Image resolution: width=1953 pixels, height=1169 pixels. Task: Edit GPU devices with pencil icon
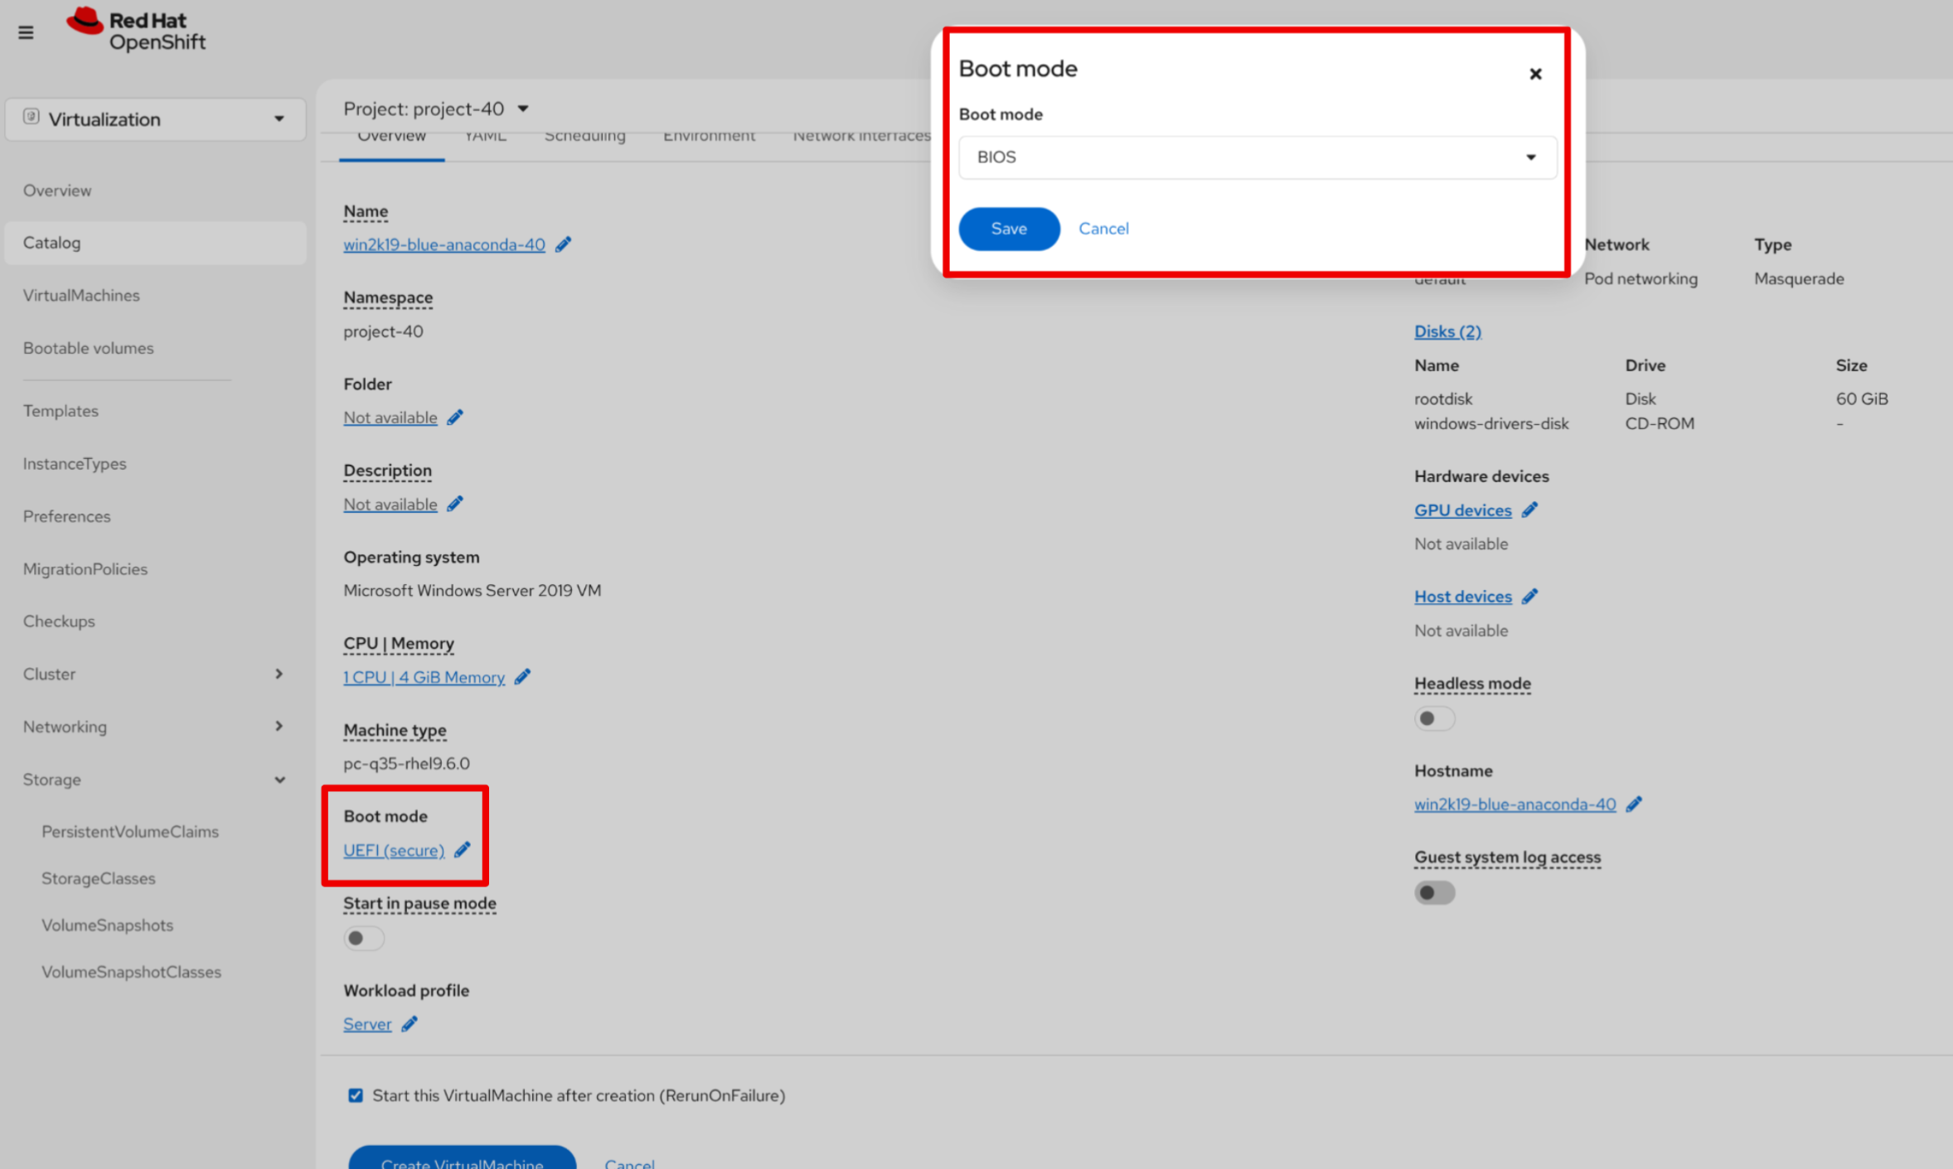click(x=1529, y=510)
